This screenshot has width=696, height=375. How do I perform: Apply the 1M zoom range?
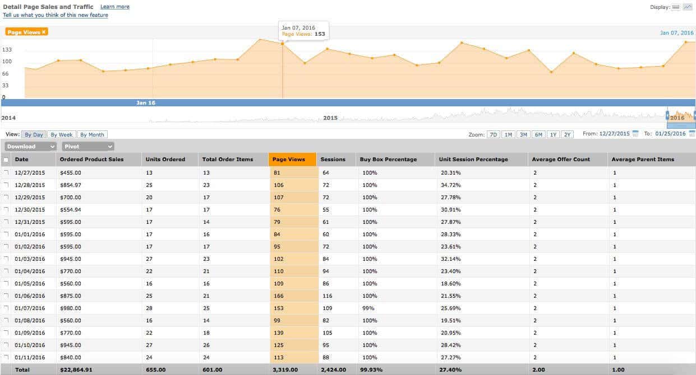point(508,134)
